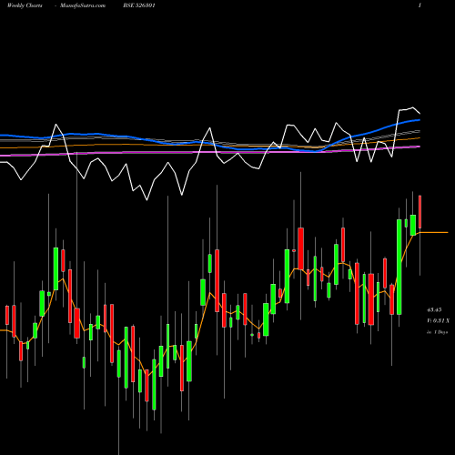Click the 'in 1 Days' label
The width and height of the screenshot is (455, 455).
pos(437,332)
